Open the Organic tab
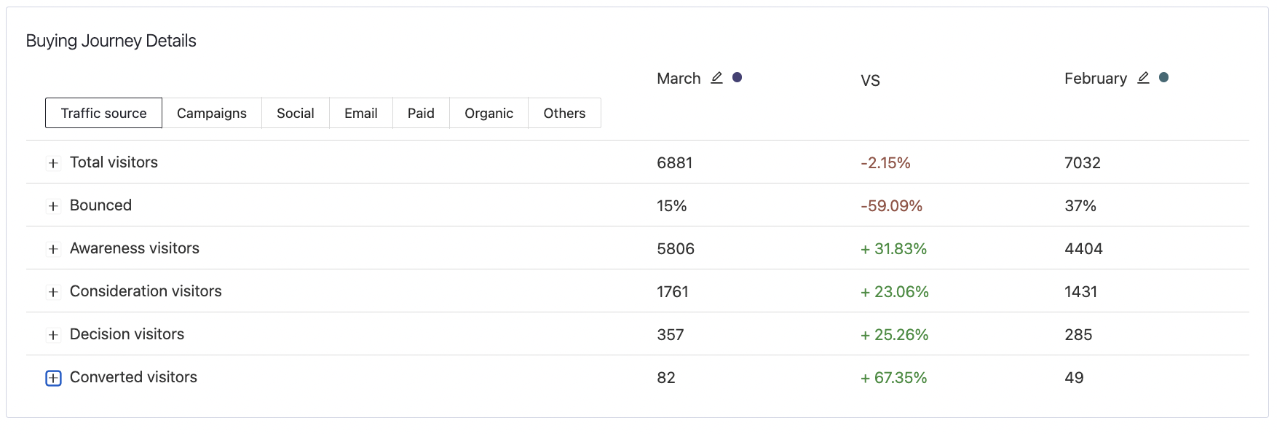 tap(489, 113)
